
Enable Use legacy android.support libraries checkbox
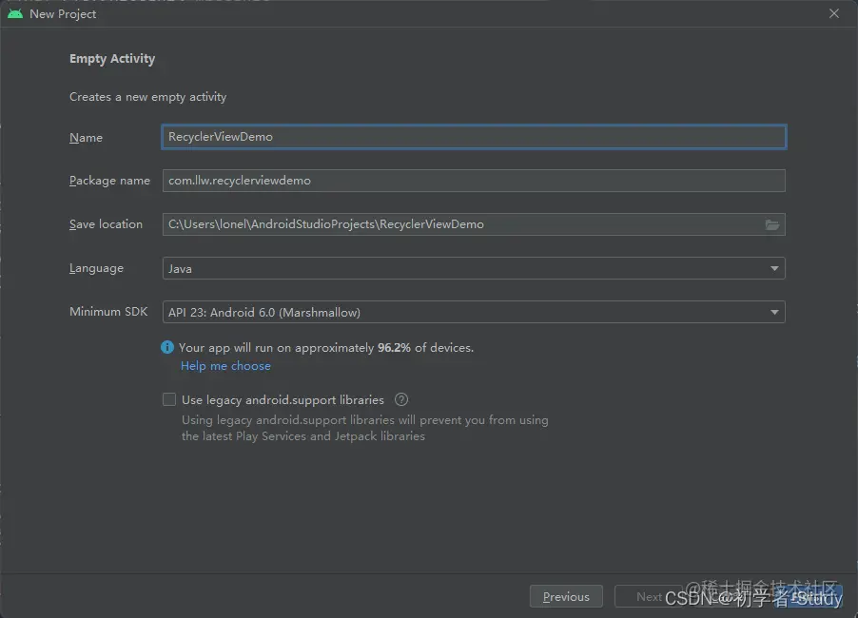point(169,399)
